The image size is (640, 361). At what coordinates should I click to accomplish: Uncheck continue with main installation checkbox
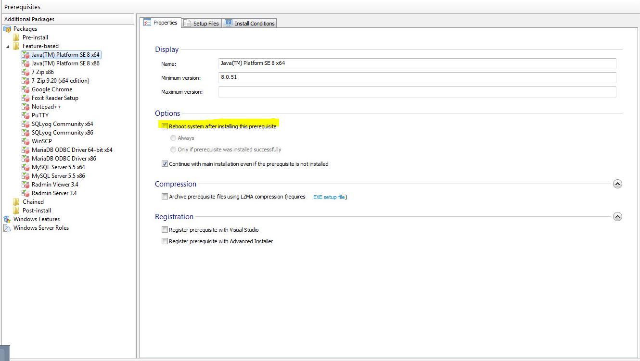point(165,164)
